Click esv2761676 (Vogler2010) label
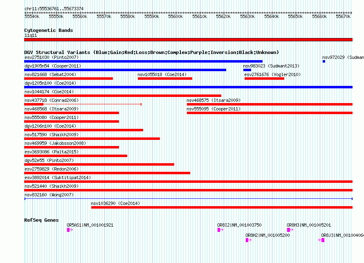The width and height of the screenshot is (364, 263). click(x=272, y=74)
